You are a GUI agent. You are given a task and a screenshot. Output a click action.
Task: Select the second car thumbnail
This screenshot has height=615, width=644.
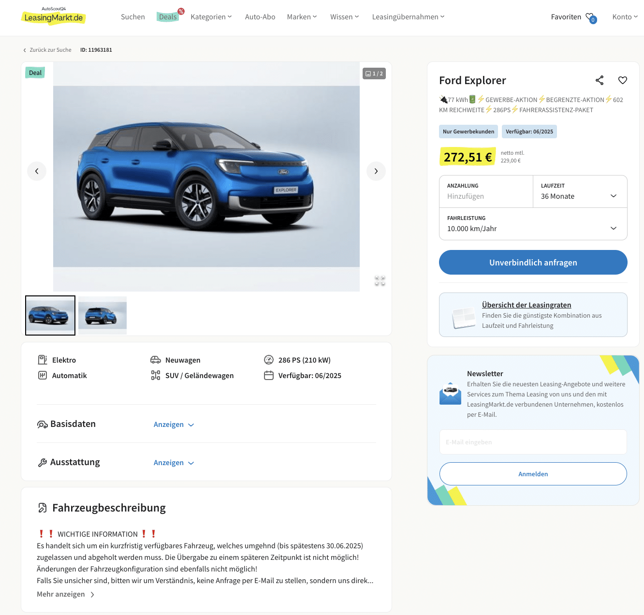(x=102, y=315)
